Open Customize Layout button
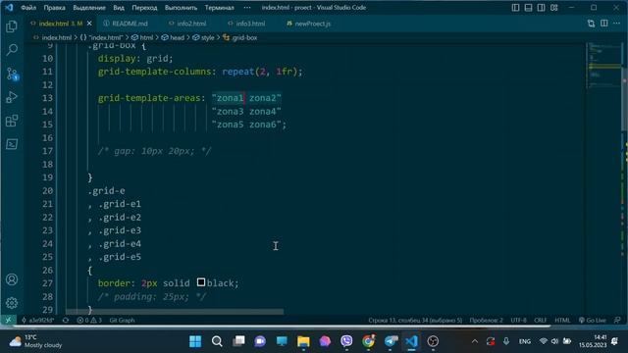Screen dimensions: 628x353 pyautogui.click(x=553, y=8)
